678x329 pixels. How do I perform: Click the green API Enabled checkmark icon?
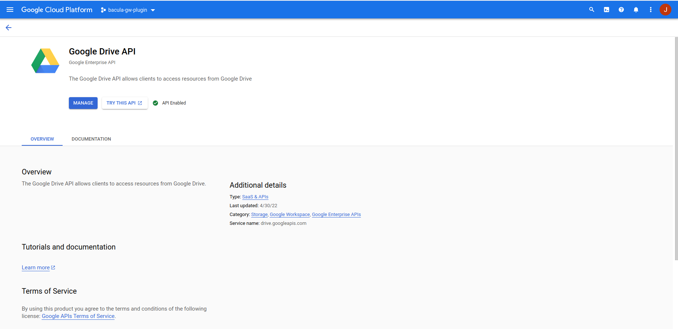coord(155,103)
